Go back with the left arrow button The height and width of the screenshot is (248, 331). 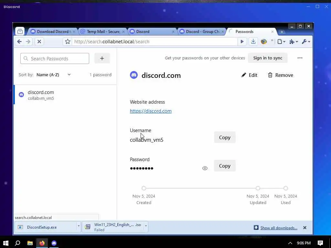pyautogui.click(x=19, y=42)
